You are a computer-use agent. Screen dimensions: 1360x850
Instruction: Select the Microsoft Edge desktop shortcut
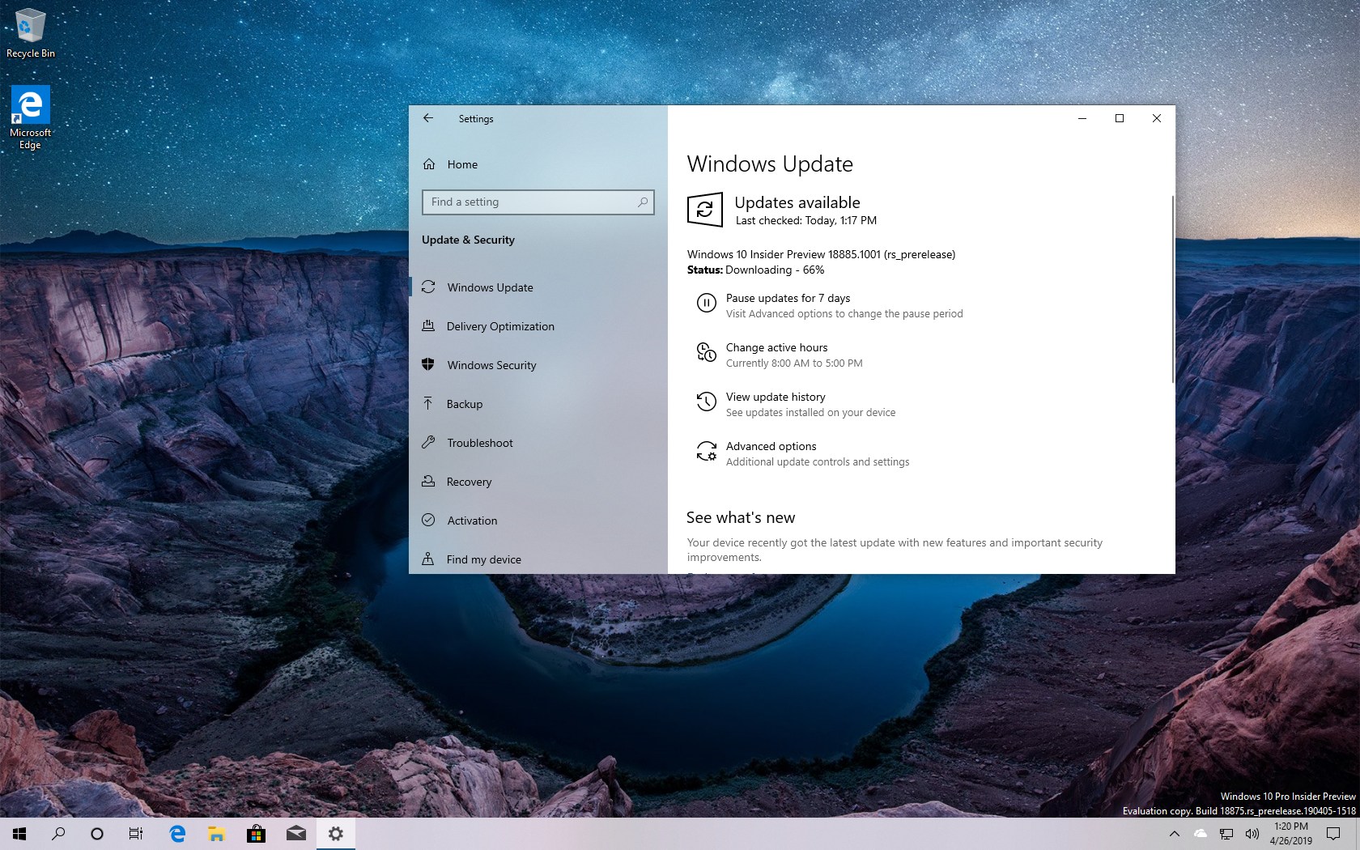30,117
